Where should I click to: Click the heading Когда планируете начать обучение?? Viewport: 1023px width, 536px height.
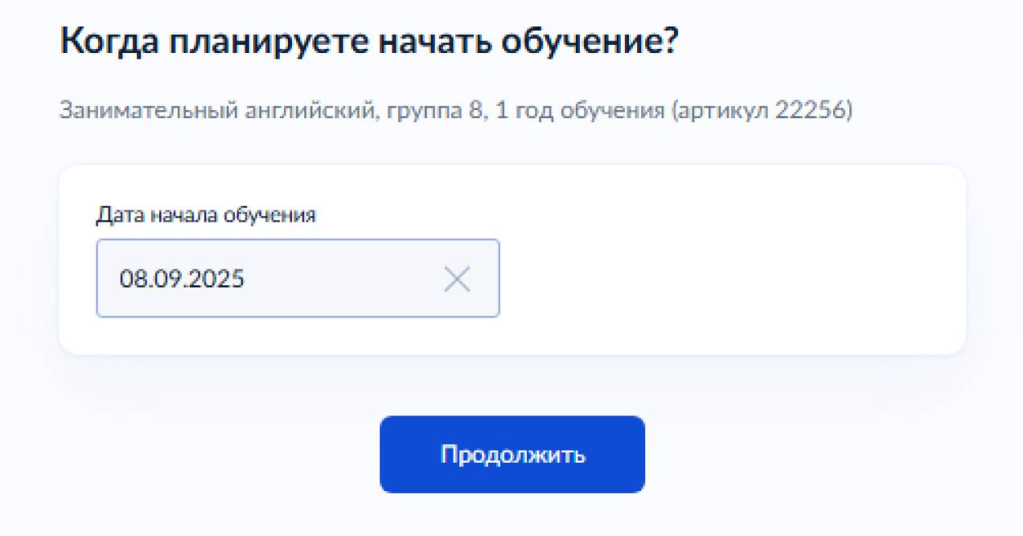click(370, 42)
